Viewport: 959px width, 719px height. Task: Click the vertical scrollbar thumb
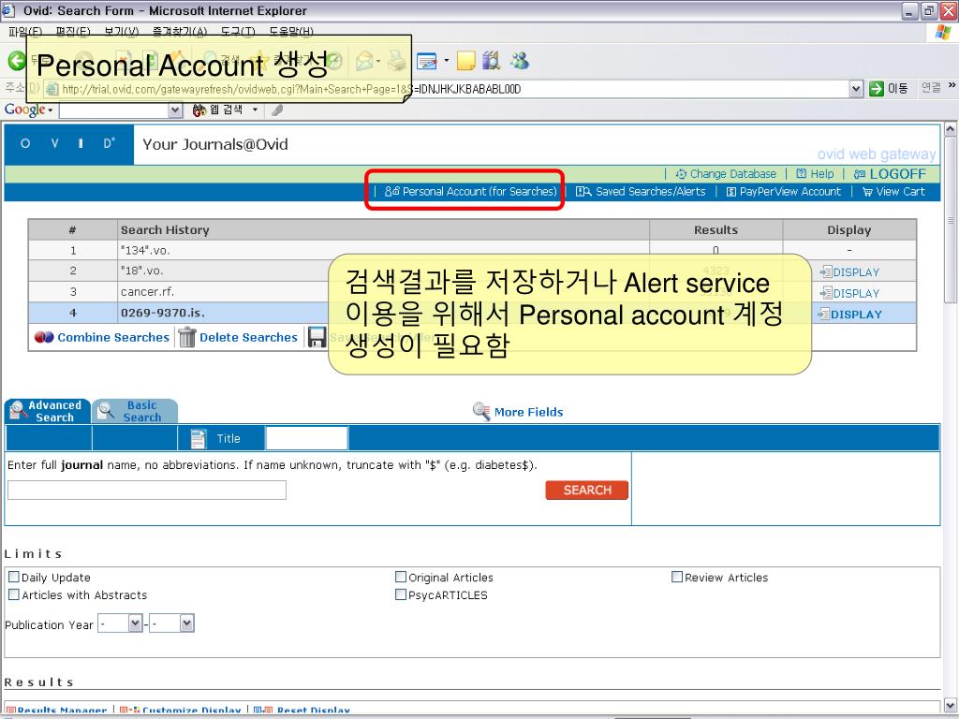(x=950, y=220)
